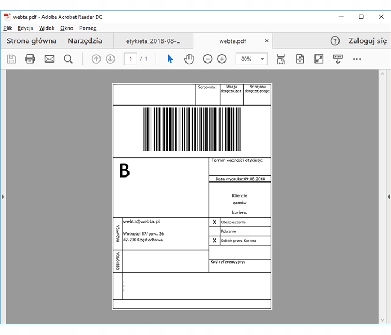Click the Ubezpieczenie checkbox X on label
This screenshot has height=335, width=391.
pyautogui.click(x=214, y=222)
